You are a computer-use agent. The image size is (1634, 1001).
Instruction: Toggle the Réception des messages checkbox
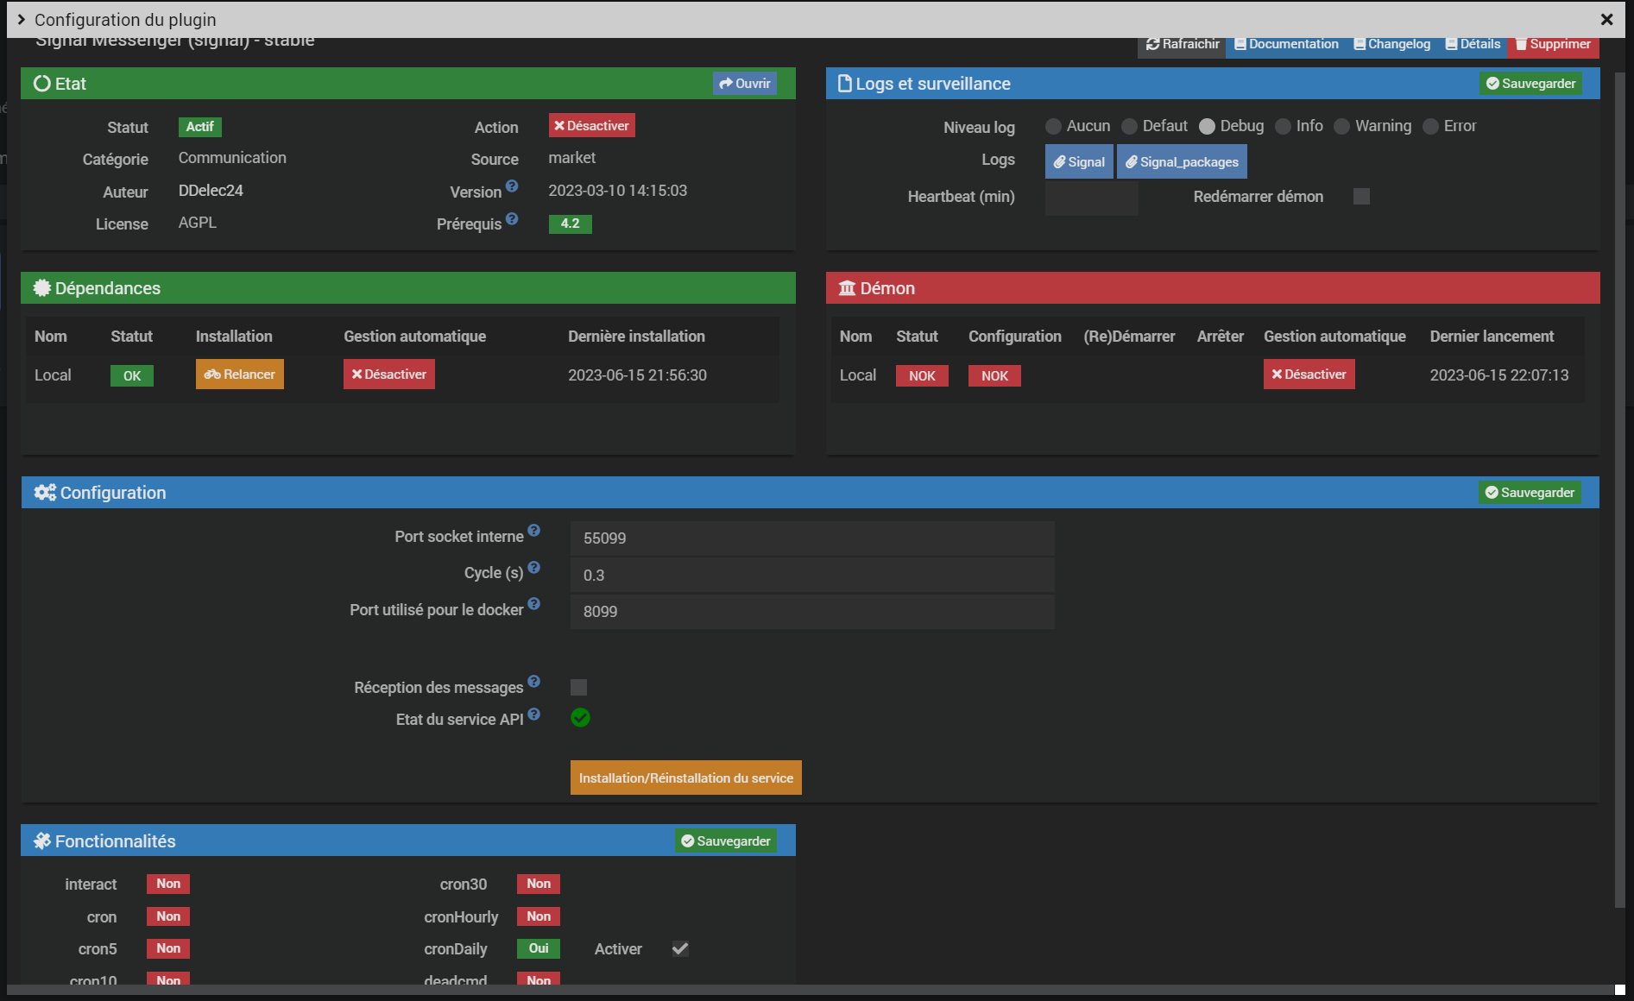[x=578, y=688]
